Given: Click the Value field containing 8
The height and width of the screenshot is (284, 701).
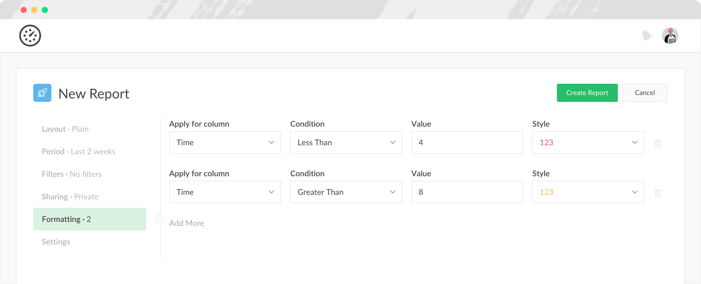Looking at the screenshot, I should click(467, 192).
